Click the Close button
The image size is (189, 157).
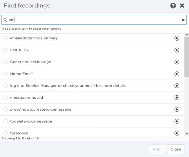[176, 149]
